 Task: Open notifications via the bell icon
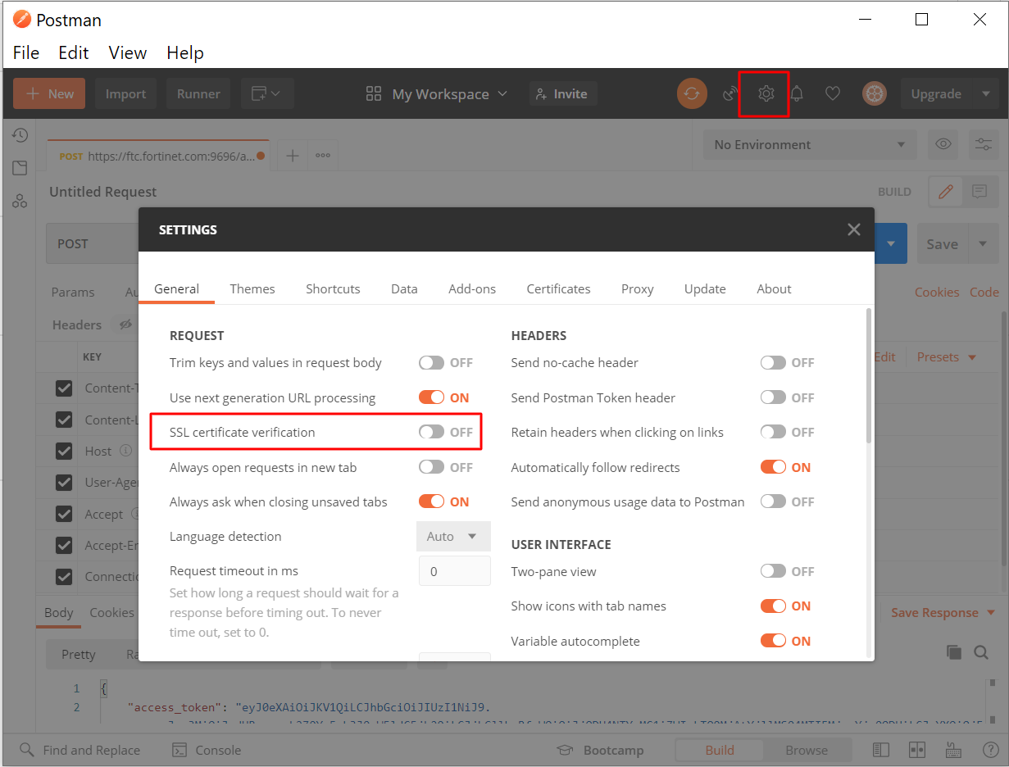[796, 93]
